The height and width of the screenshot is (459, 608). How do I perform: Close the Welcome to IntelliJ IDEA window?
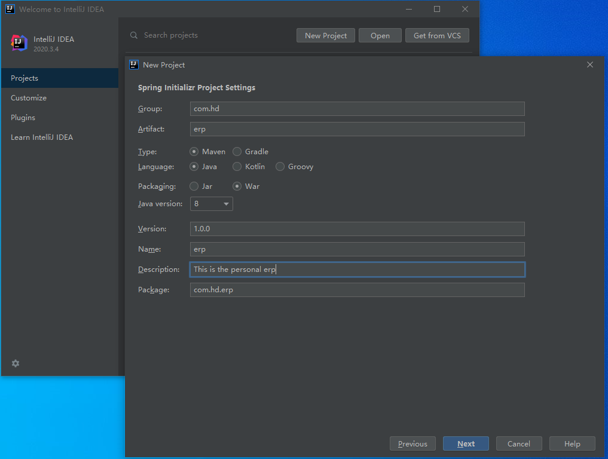point(465,9)
